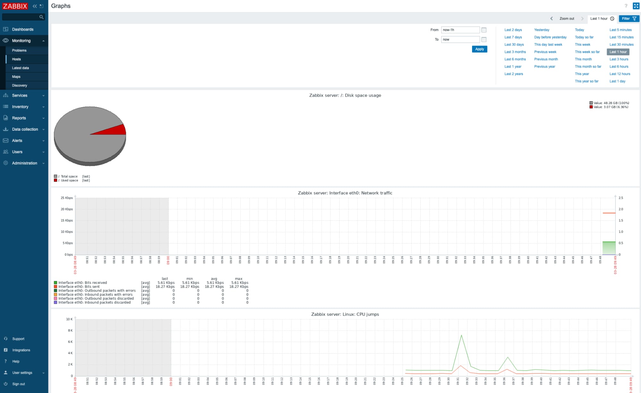Open Alerts using the envelope icon
Image resolution: width=641 pixels, height=393 pixels.
point(5,141)
